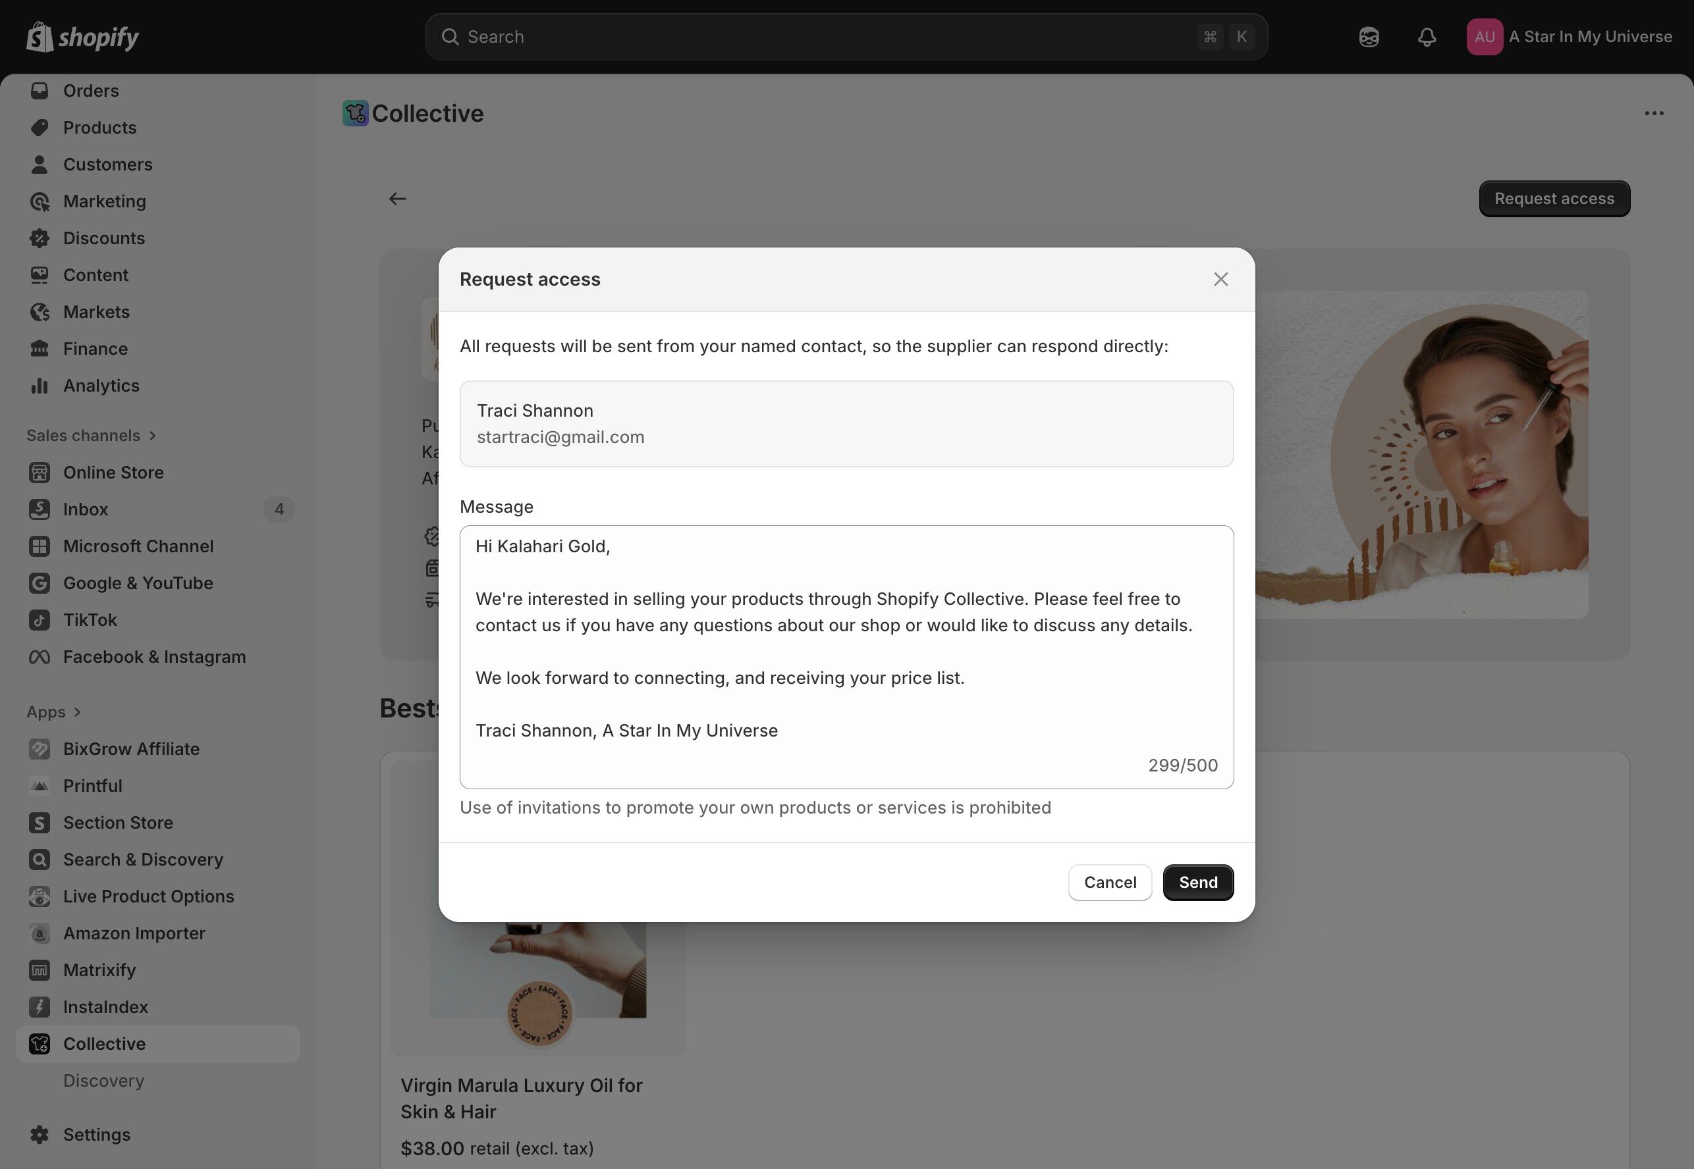Click the AU account avatar
The image size is (1694, 1169).
pyautogui.click(x=1484, y=37)
